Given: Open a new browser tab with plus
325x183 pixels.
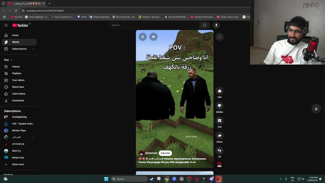Looking at the screenshot, I should [49, 4].
